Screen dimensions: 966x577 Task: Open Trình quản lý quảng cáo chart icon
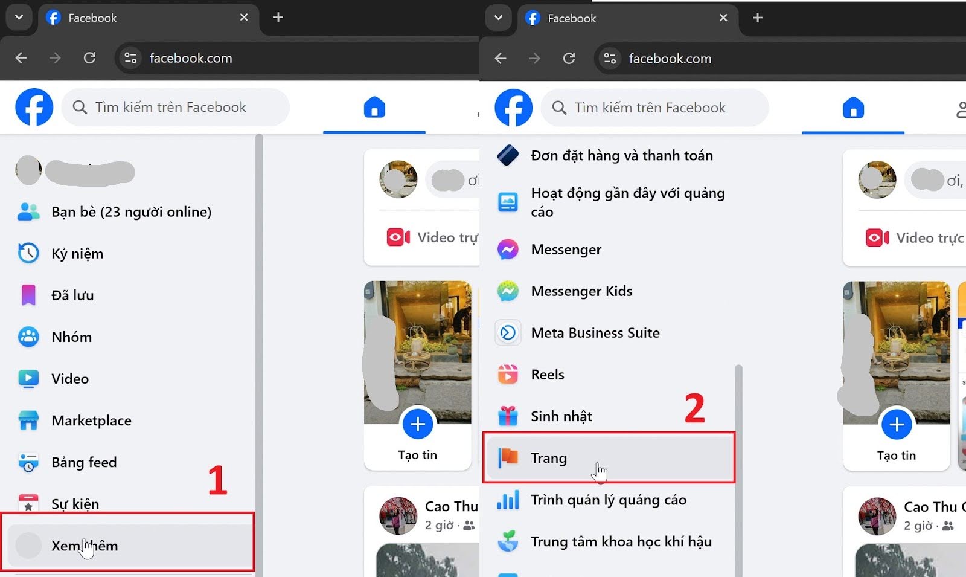point(508,500)
